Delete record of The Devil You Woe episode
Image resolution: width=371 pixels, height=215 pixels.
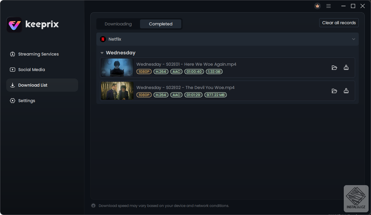[346, 91]
